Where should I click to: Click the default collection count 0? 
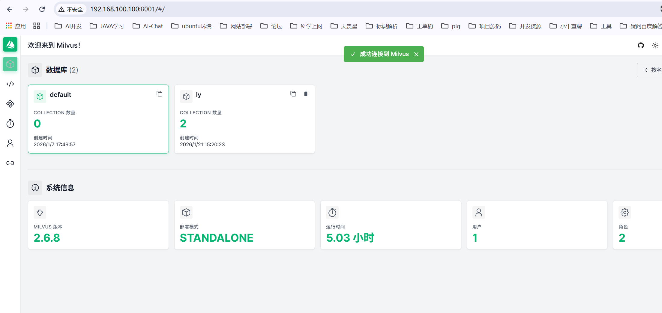coord(37,124)
